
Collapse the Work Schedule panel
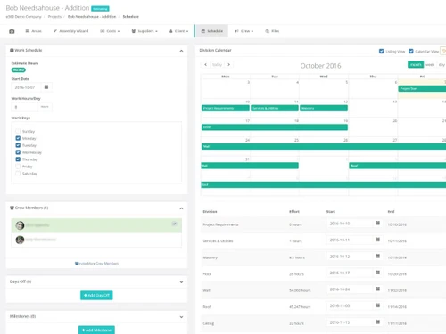(181, 51)
